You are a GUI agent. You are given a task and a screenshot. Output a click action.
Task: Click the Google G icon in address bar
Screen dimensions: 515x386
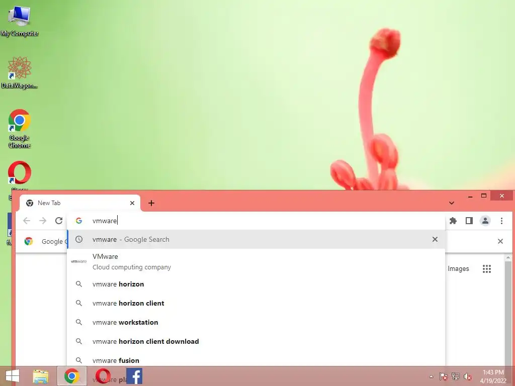(79, 221)
